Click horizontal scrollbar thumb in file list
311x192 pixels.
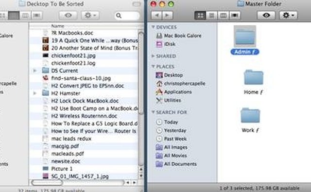point(47,182)
